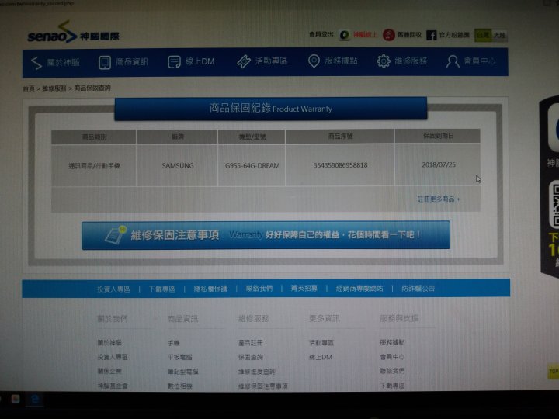Click 商品保固查詢 in the breadcrumb
The width and height of the screenshot is (559, 419).
pos(92,88)
